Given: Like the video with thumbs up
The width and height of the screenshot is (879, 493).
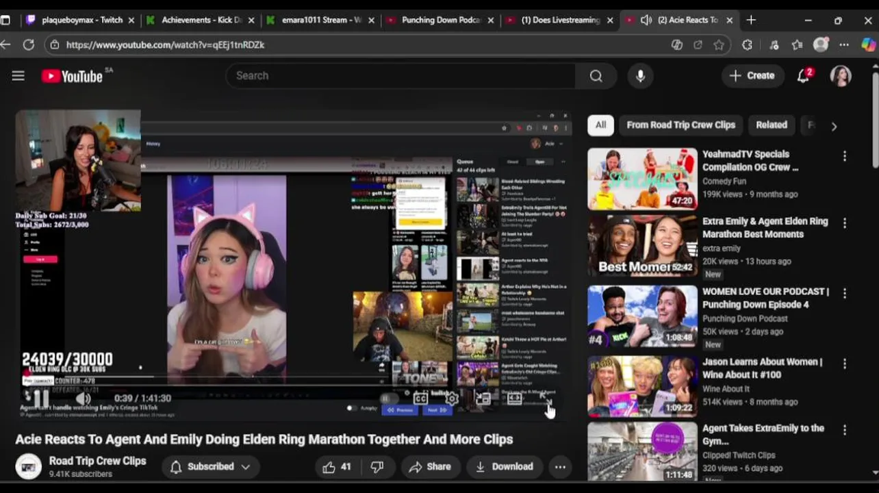Looking at the screenshot, I should [337, 467].
